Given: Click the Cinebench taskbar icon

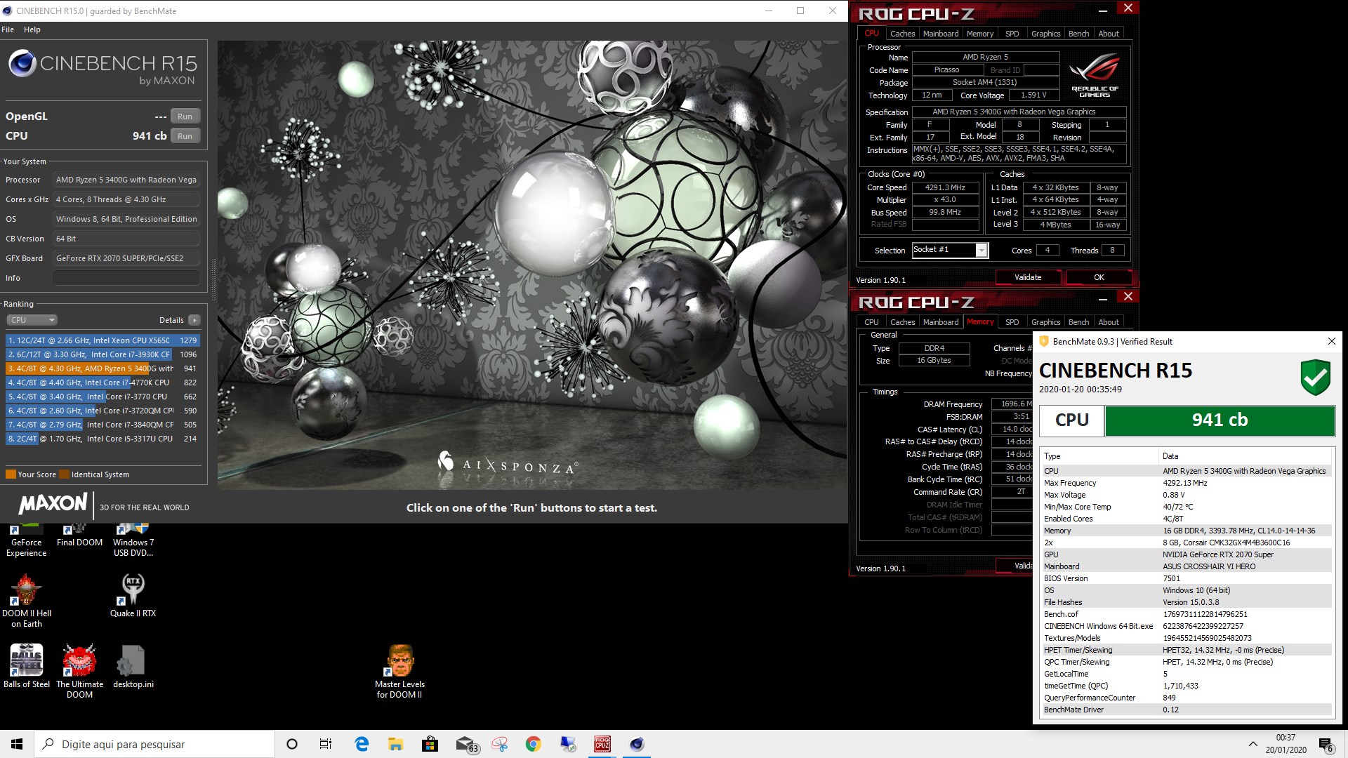Looking at the screenshot, I should pyautogui.click(x=637, y=744).
